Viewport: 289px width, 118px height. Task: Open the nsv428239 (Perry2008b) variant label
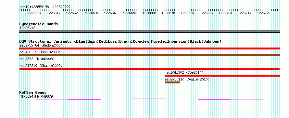(x=41, y=52)
